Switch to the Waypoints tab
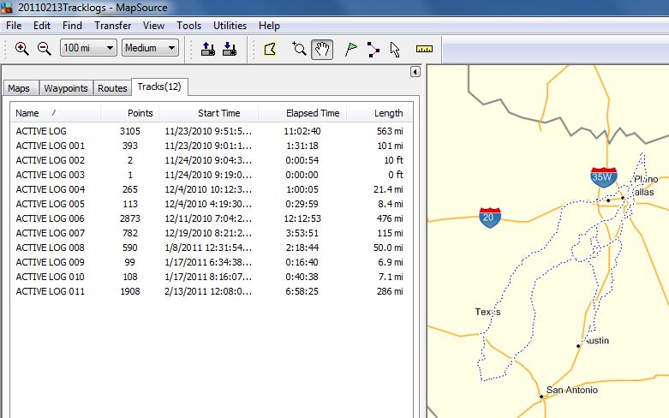Viewport: 669px width, 418px height. pyautogui.click(x=66, y=88)
